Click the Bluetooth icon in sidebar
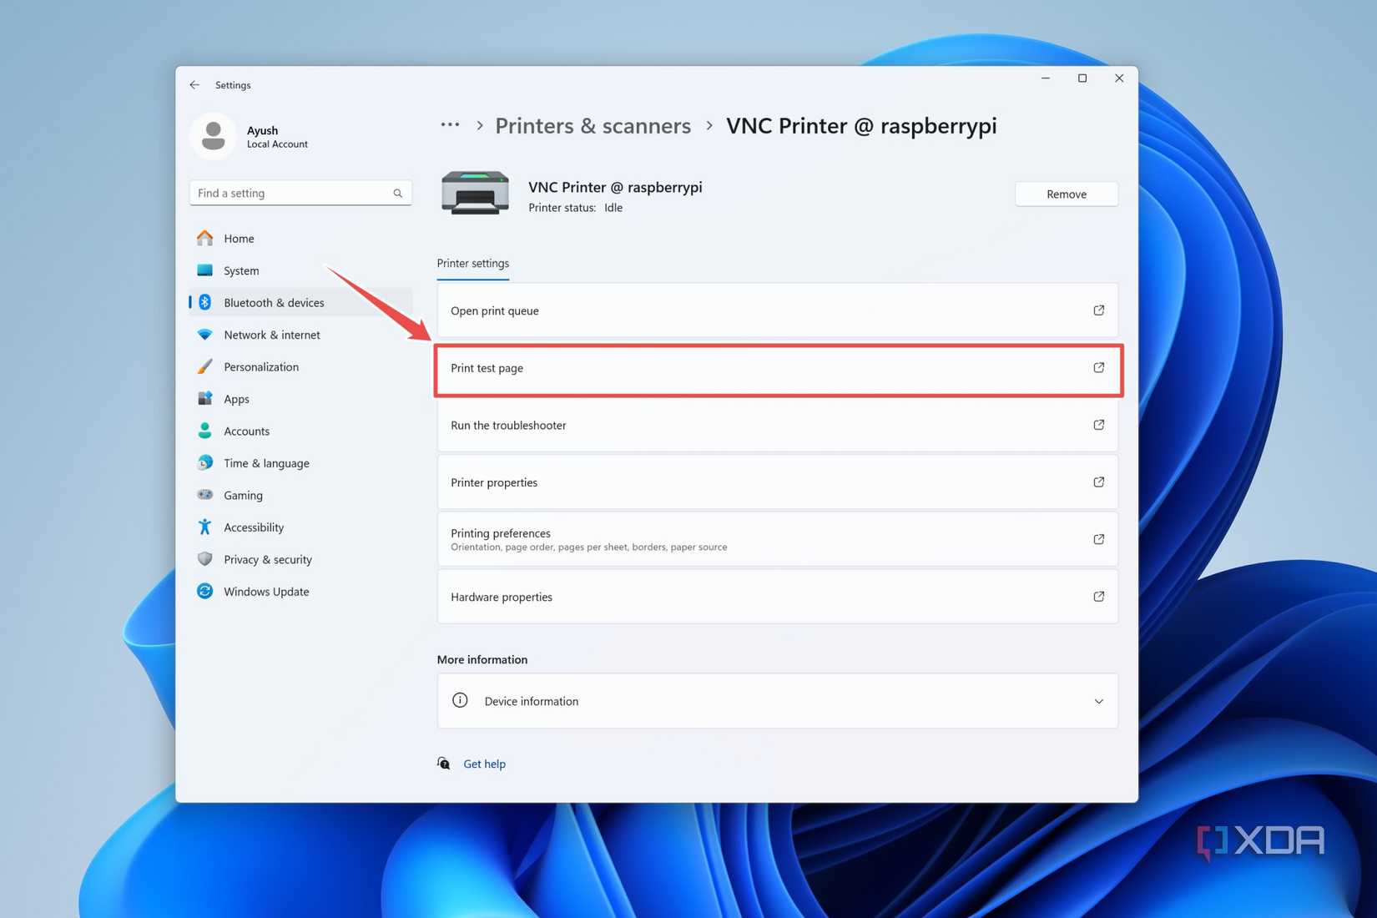1377x918 pixels. click(x=205, y=302)
